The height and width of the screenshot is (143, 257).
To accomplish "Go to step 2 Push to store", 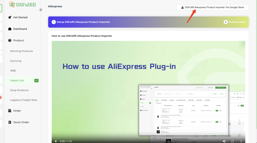I will pyautogui.click(x=234, y=22).
